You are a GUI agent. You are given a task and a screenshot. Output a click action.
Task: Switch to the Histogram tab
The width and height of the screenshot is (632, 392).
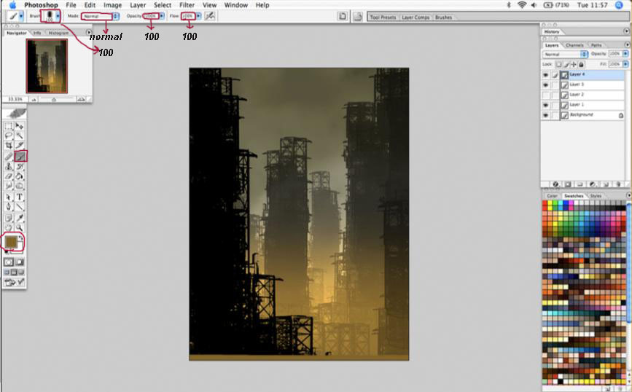tap(59, 33)
